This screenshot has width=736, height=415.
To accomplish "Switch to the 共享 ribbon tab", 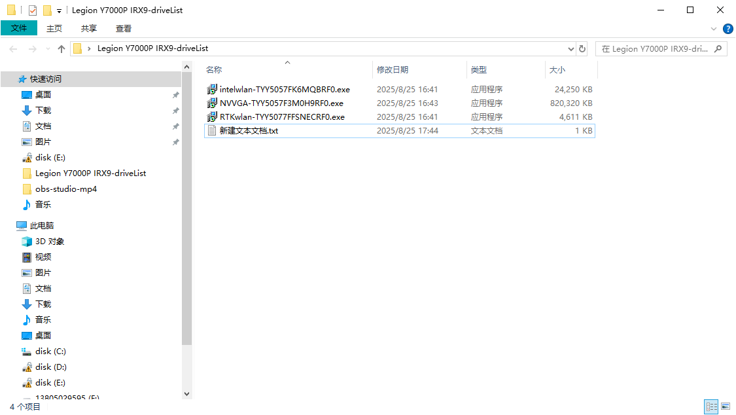I will point(89,29).
